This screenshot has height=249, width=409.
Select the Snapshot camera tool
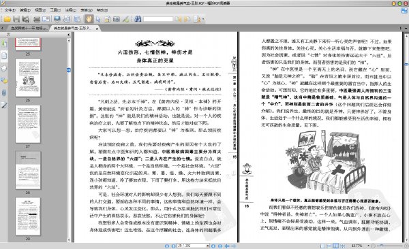click(x=117, y=19)
